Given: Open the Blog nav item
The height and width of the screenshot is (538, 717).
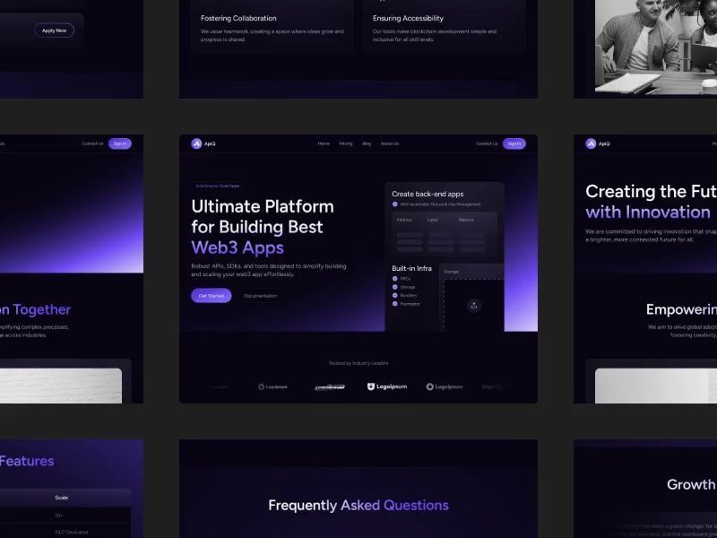Looking at the screenshot, I should click(367, 143).
